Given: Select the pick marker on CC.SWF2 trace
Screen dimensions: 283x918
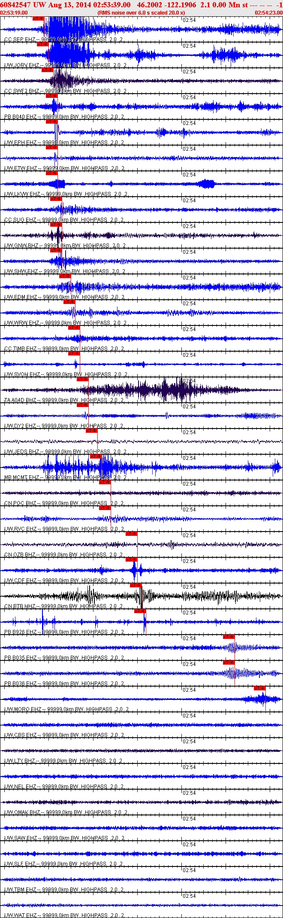Looking at the screenshot, I should pyautogui.click(x=47, y=70).
